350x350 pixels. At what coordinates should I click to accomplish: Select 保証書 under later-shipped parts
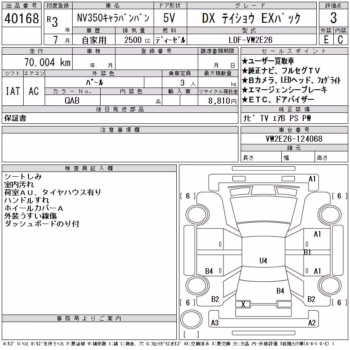coord(15,118)
